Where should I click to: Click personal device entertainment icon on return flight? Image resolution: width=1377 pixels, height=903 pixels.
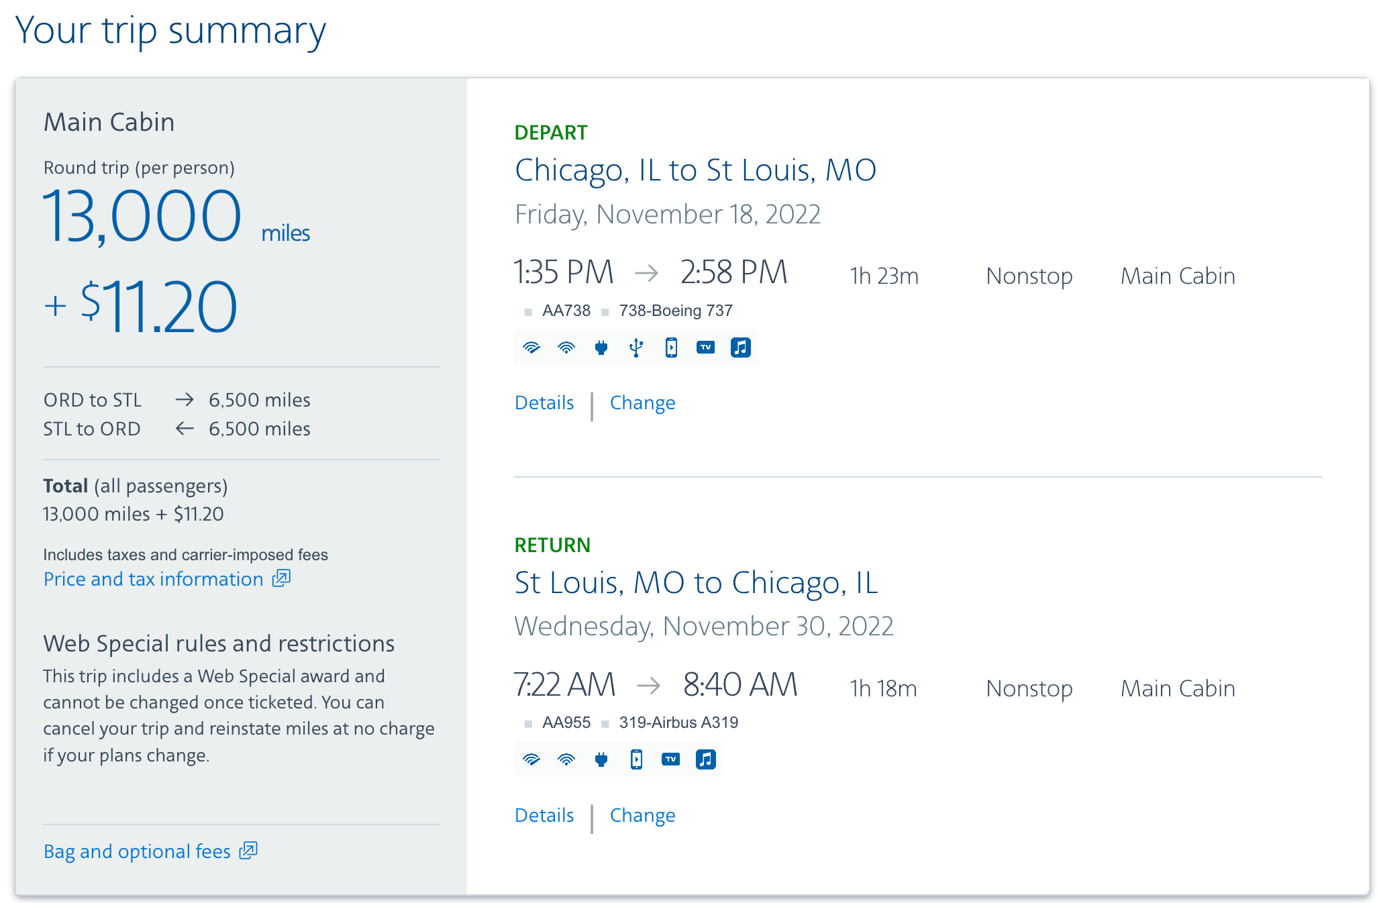pyautogui.click(x=636, y=759)
